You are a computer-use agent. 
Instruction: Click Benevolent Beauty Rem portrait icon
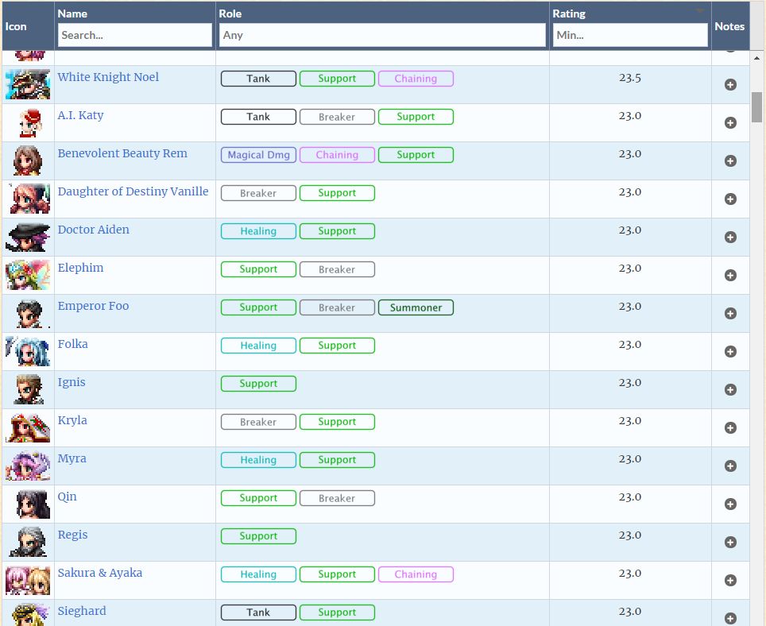[27, 160]
